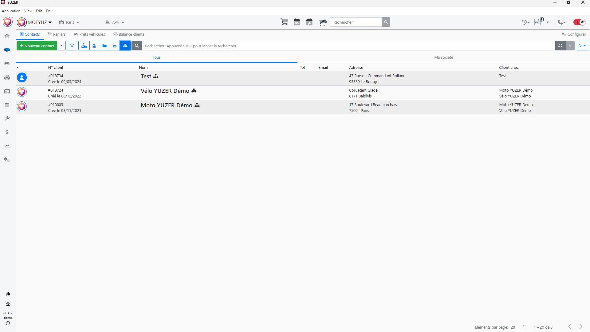The width and height of the screenshot is (590, 332).
Task: Open the shopping cart icon in the header
Action: 284,22
